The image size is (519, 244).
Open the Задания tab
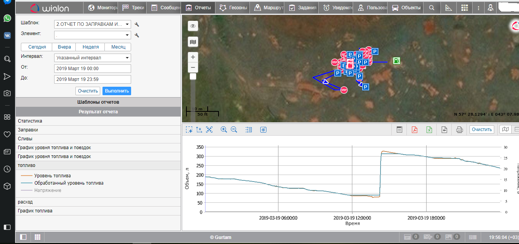coord(303,8)
